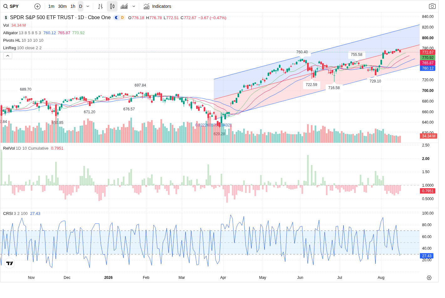This screenshot has width=445, height=298.
Task: Click the green 770.92 price scale label
Action: point(428,58)
